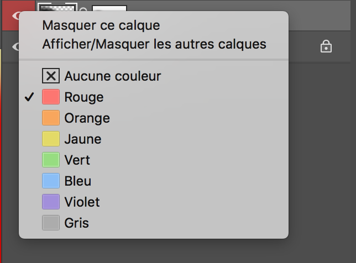Screen dimensions: 356x263
Task: Click the green color swatch
Action: click(51, 160)
